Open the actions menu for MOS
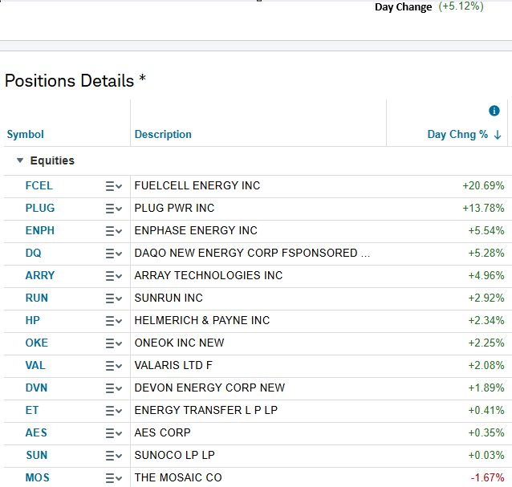The height and width of the screenshot is (487, 512). pos(114,478)
